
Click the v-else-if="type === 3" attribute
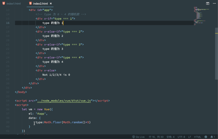point(63,45)
